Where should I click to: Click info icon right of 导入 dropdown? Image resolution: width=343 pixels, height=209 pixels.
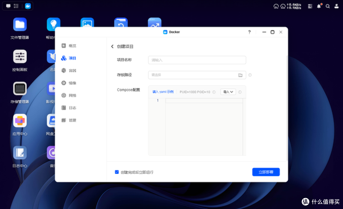(x=240, y=92)
